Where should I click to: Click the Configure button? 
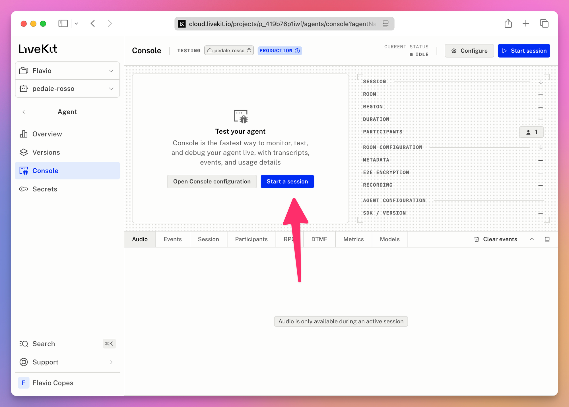click(x=469, y=51)
